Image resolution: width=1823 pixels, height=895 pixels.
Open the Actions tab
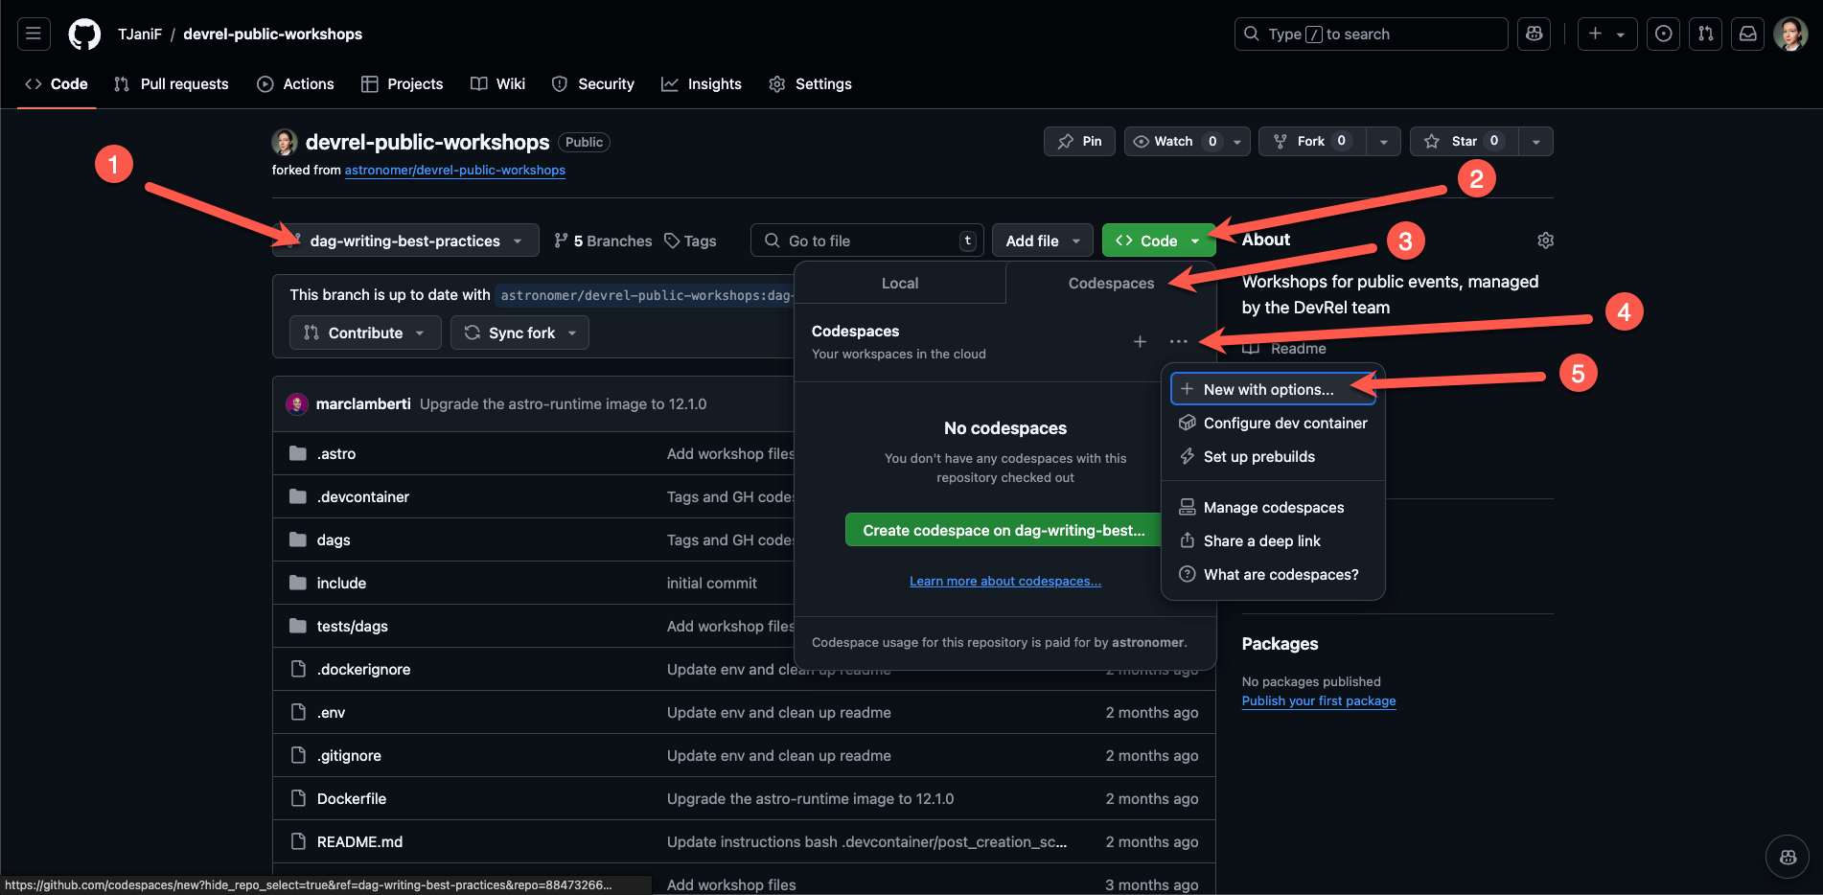pyautogui.click(x=296, y=83)
